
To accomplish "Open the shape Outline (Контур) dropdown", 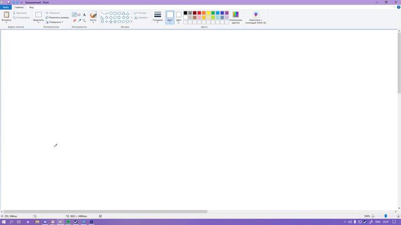I will (140, 12).
